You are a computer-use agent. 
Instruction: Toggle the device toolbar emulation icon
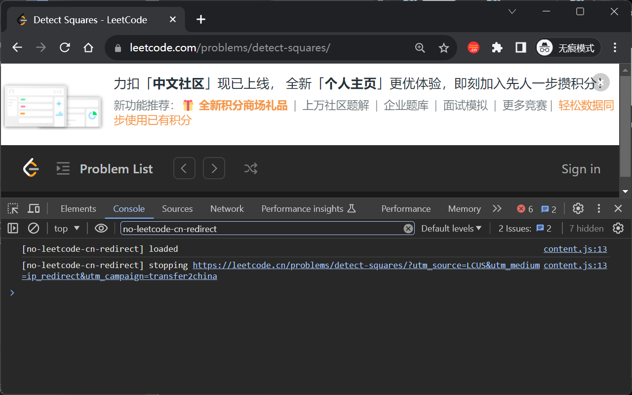(34, 208)
